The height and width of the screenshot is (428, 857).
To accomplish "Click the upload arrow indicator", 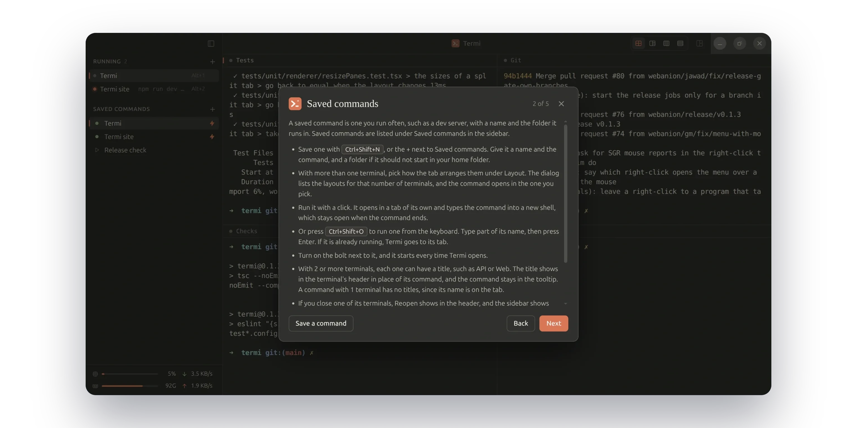I will [x=184, y=386].
